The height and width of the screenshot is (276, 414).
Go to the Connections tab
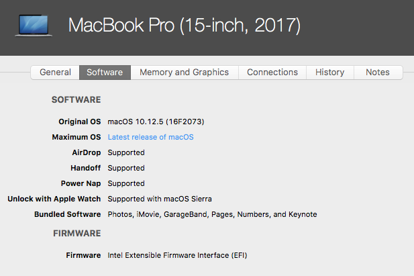tap(272, 72)
